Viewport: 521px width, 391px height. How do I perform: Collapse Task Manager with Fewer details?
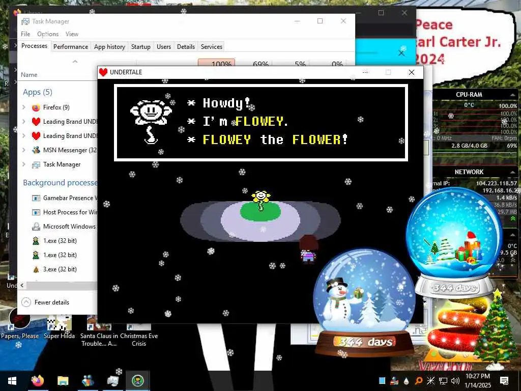[x=45, y=302]
